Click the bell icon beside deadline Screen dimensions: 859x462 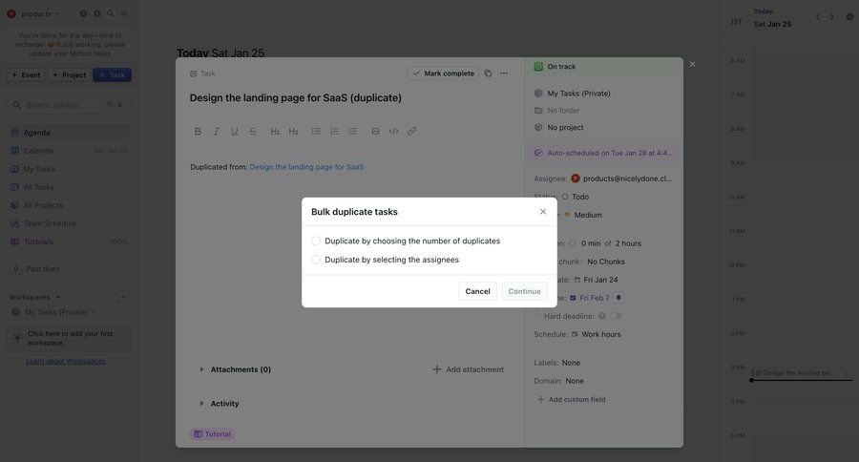618,298
